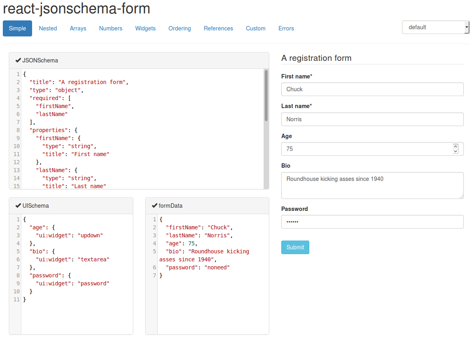Focus the Password field
The height and width of the screenshot is (339, 473).
372,222
